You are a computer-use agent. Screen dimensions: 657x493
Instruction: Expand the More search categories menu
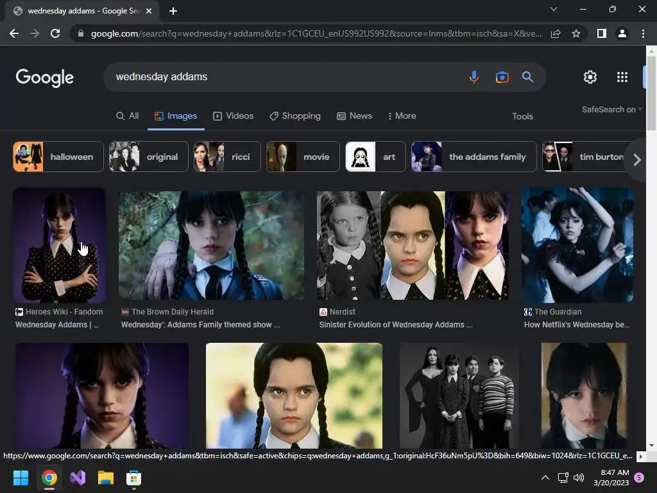click(402, 116)
